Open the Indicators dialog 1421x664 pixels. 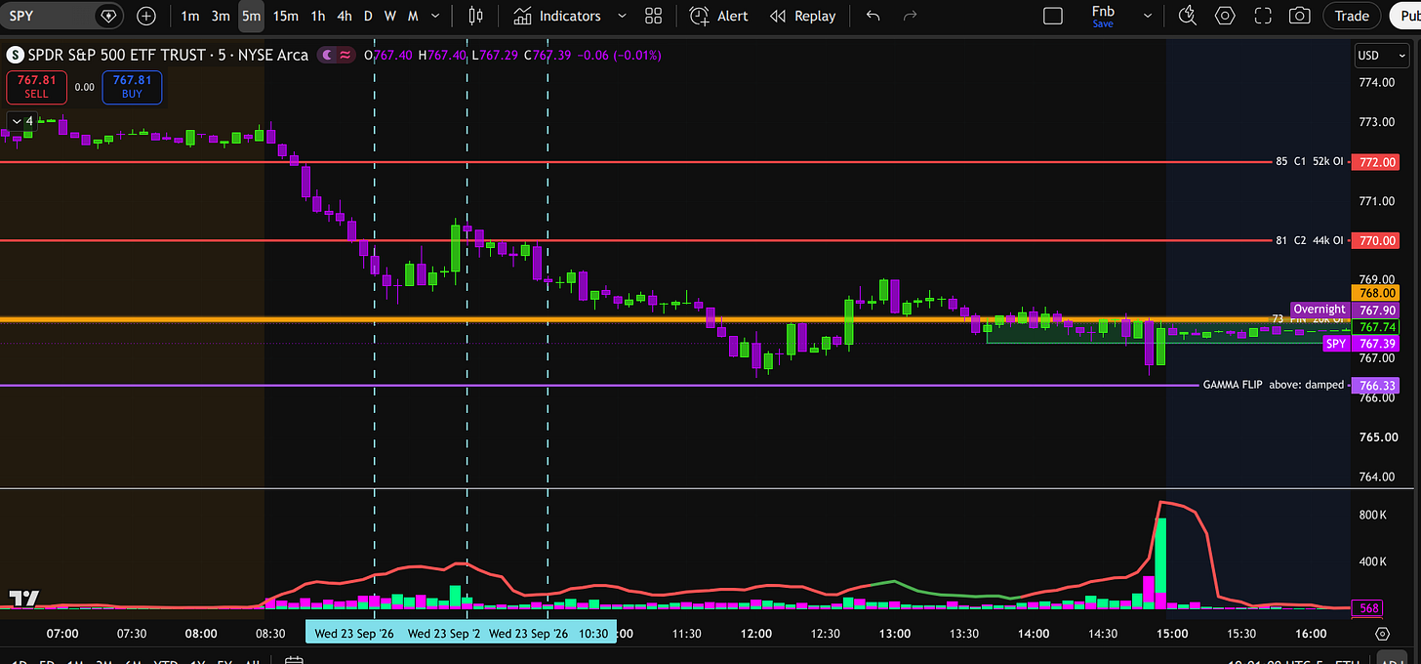[x=557, y=16]
